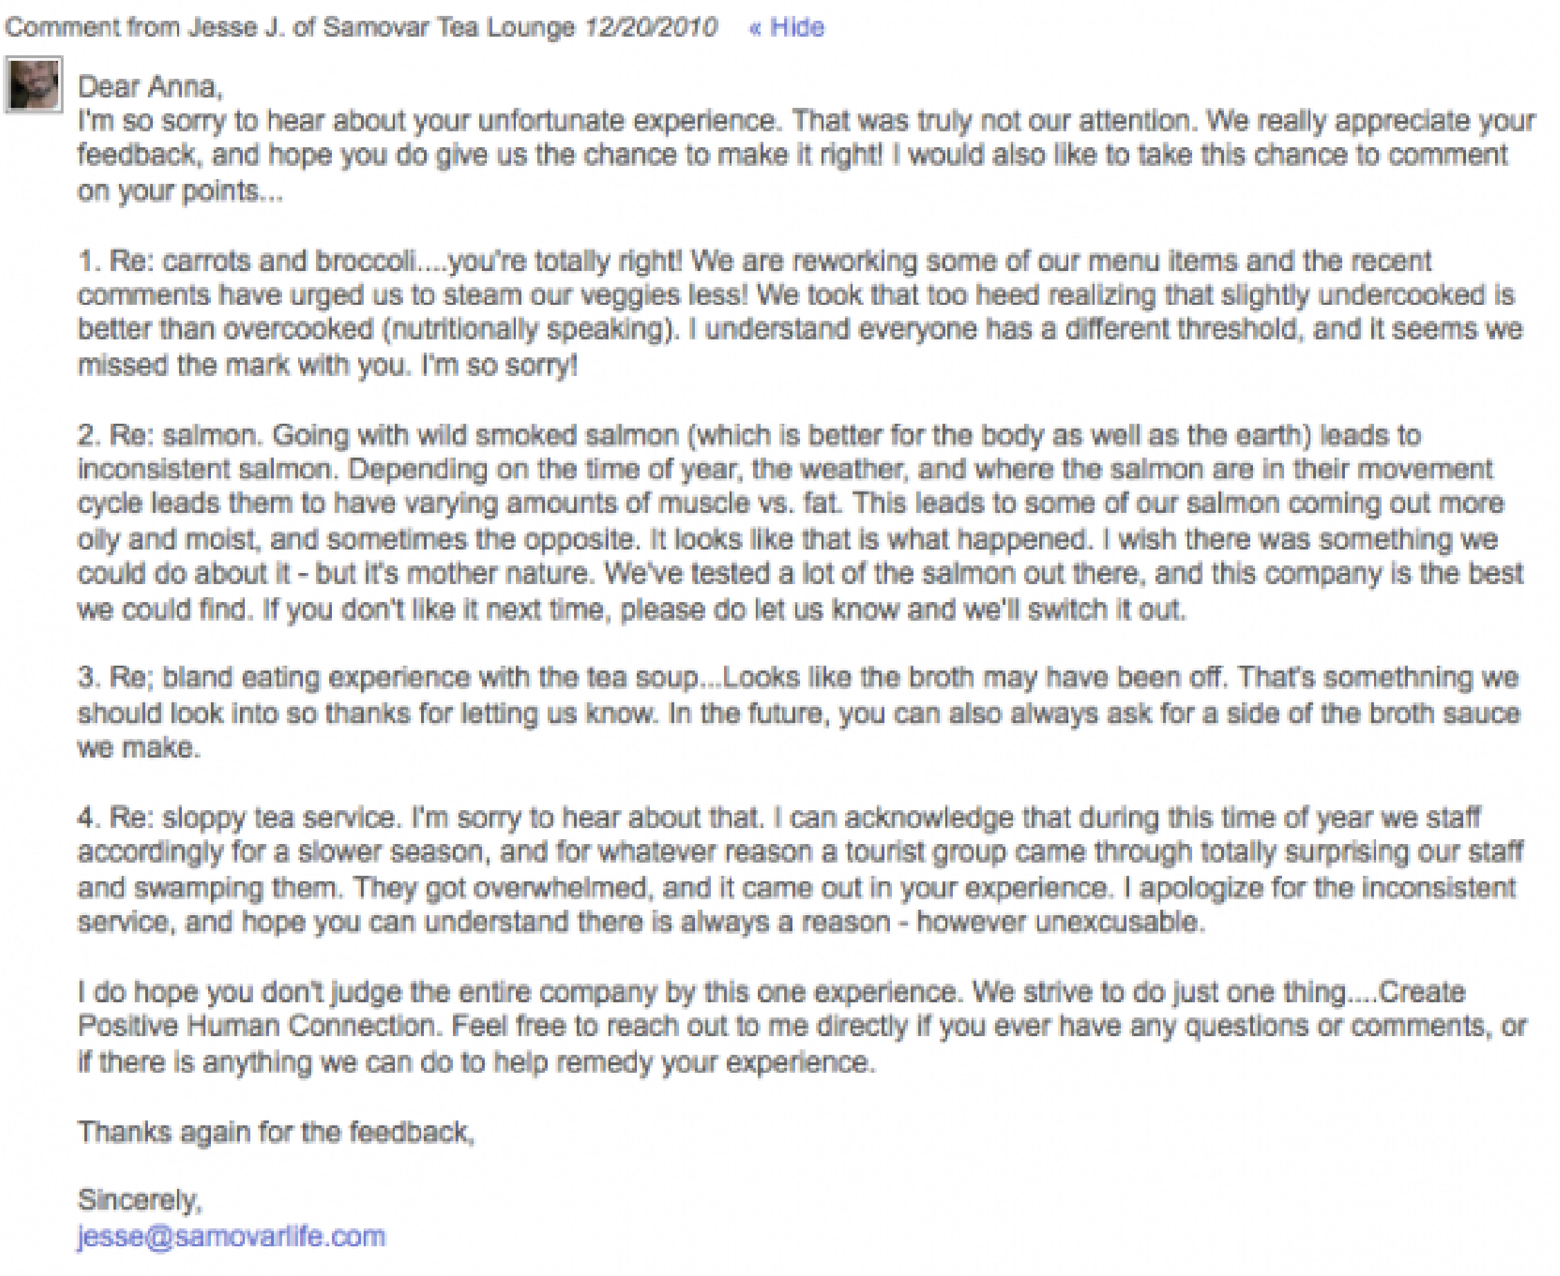Click the "Dear Anna," greeting line
Screen dimensions: 1560x1276
point(150,86)
